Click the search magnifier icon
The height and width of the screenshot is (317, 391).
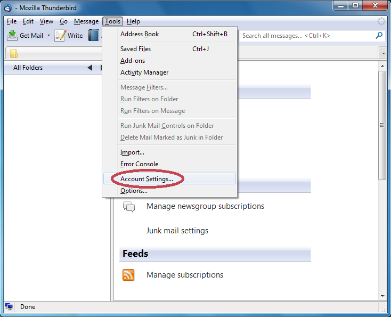379,35
